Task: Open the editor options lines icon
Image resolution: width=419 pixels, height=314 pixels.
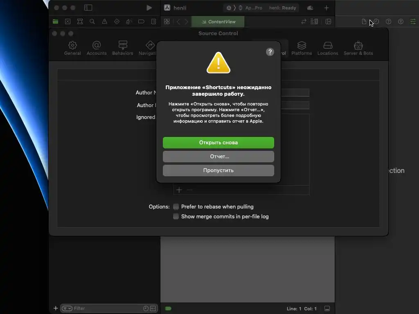Action: [314, 22]
